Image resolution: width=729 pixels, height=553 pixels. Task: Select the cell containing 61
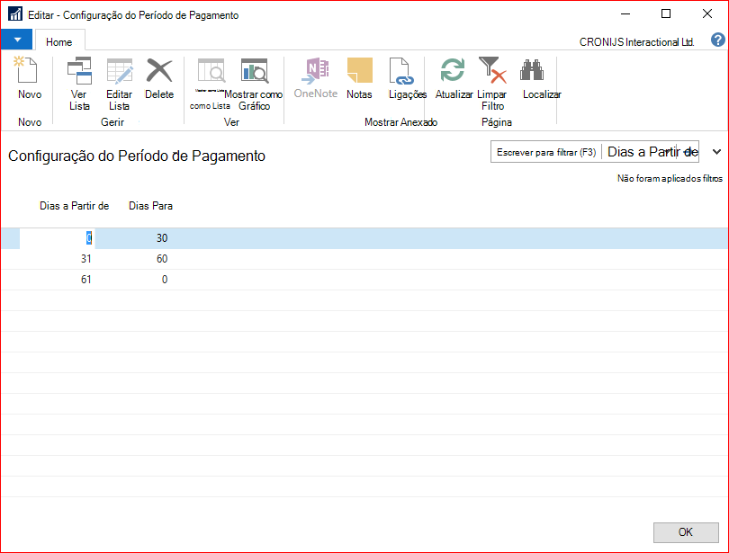pos(58,280)
